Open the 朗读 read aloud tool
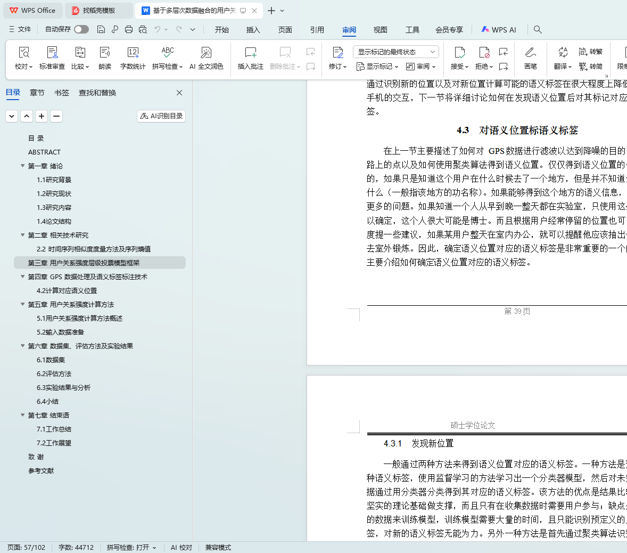 105,53
